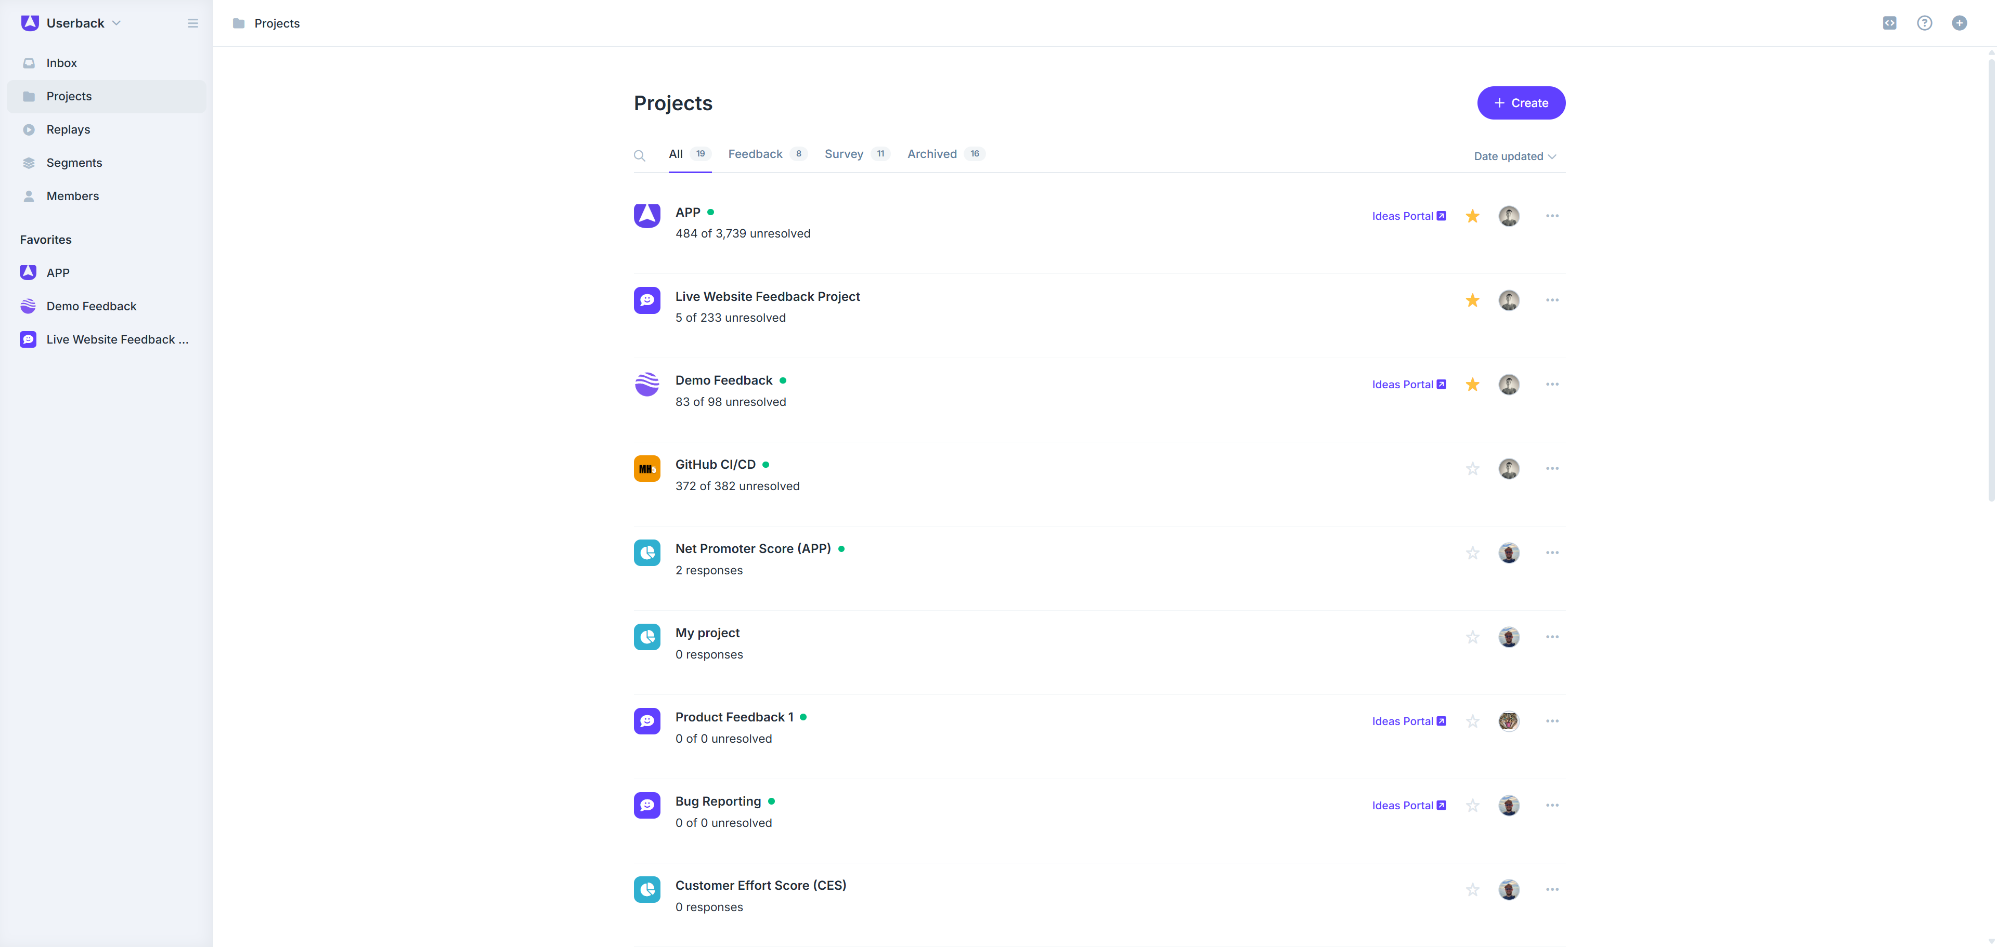This screenshot has width=1997, height=947.
Task: Open Segments from the sidebar
Action: [x=74, y=163]
